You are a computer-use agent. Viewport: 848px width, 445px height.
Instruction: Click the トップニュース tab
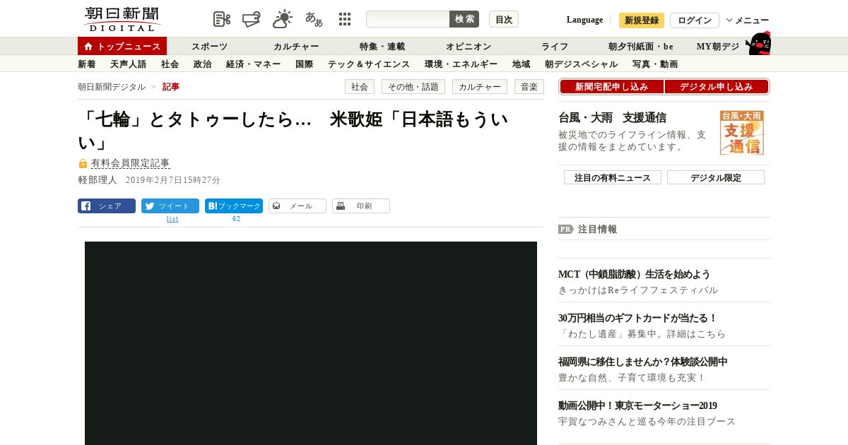[x=122, y=47]
